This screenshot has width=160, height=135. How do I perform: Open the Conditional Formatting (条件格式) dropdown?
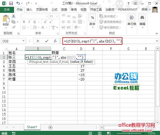pos(109,16)
